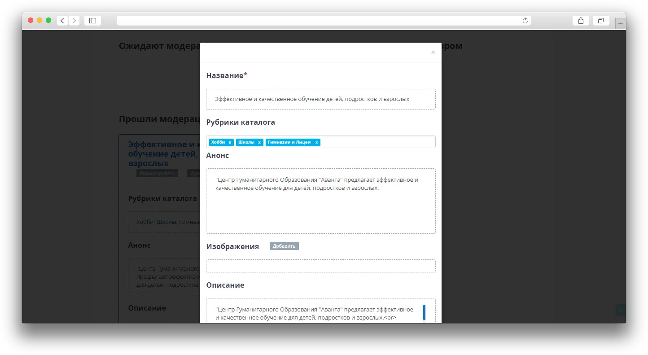Show all tabs overview icon
648x355 pixels.
(600, 21)
